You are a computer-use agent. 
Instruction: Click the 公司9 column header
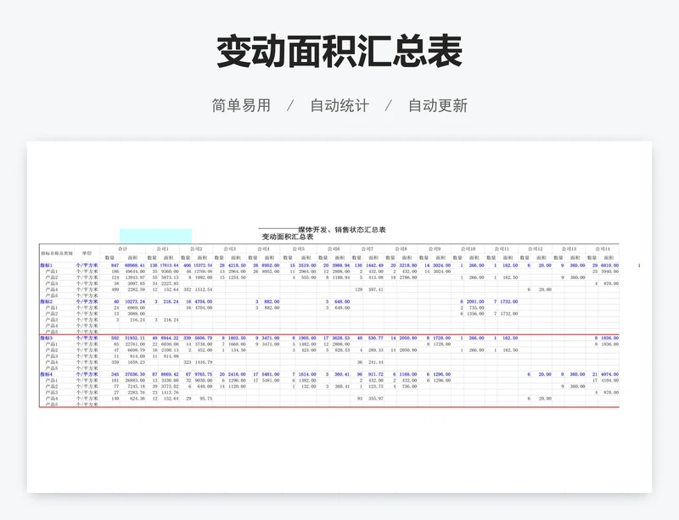point(435,249)
